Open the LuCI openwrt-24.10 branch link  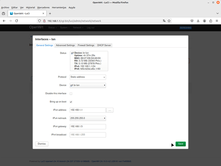(x=65, y=161)
